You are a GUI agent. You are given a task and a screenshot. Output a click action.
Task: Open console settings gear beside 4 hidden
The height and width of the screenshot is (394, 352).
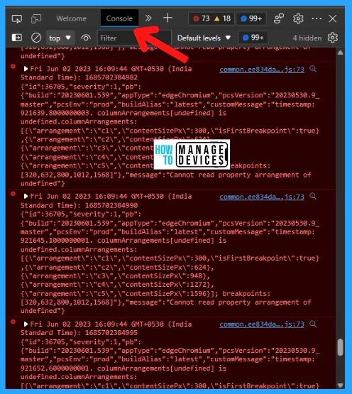click(333, 38)
